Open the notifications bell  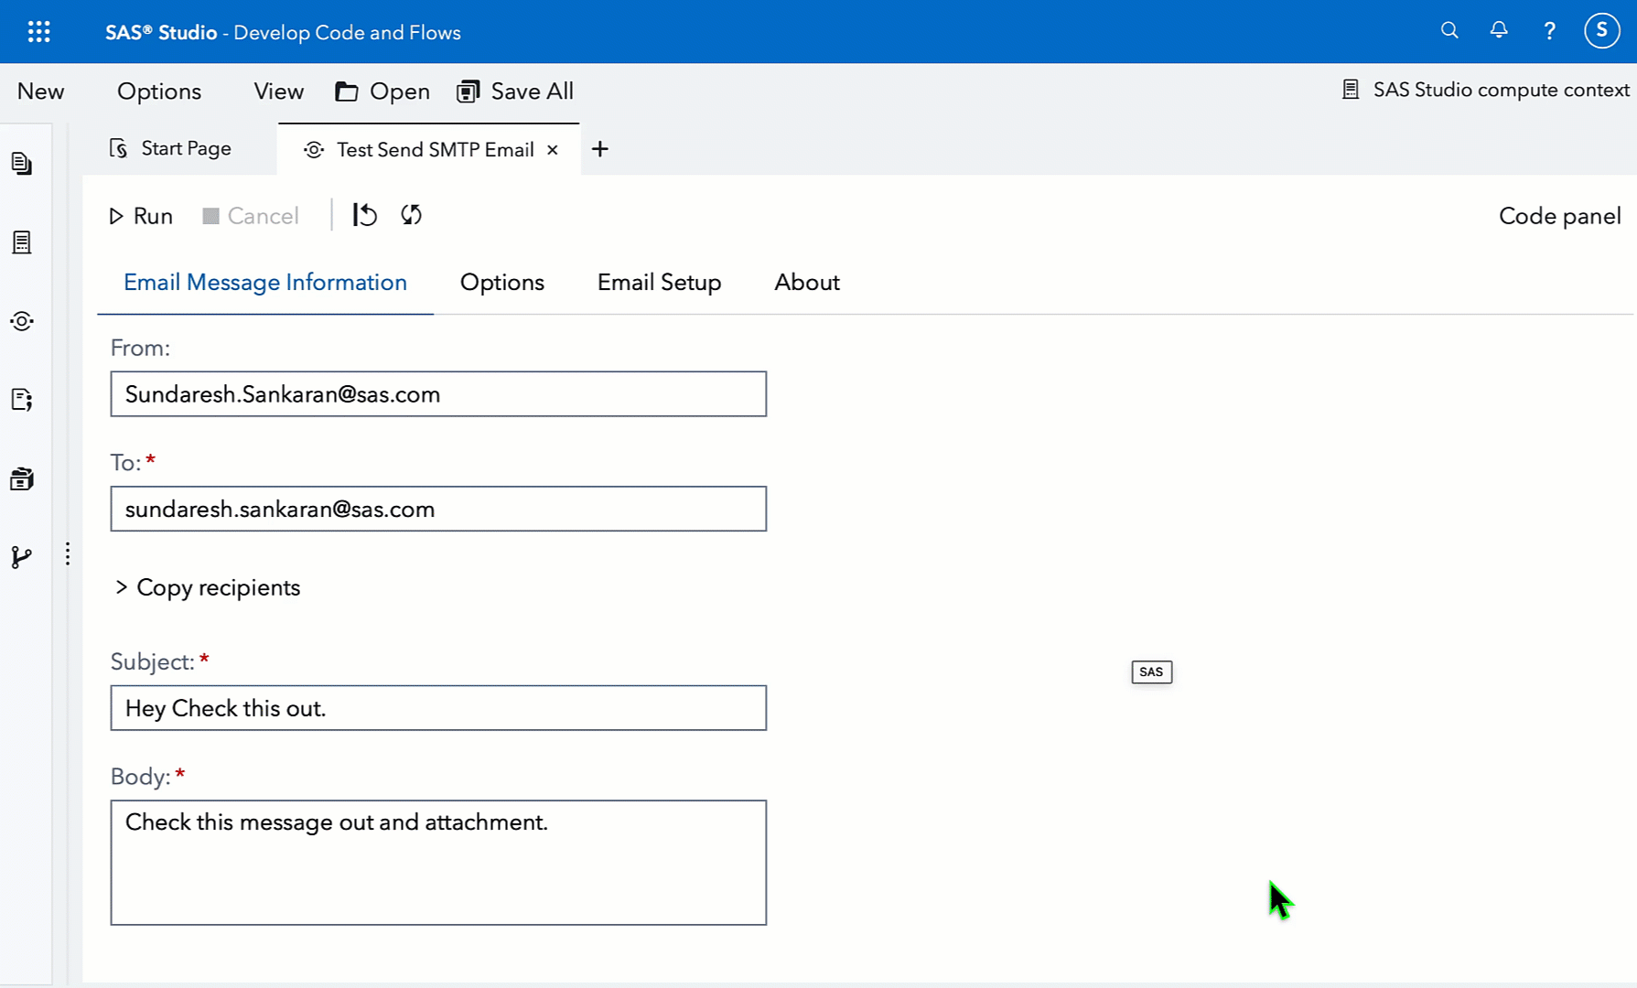pos(1499,30)
